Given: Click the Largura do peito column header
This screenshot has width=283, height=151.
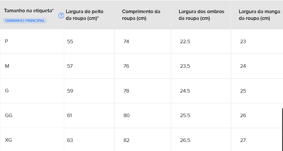Looking at the screenshot, I should (85, 15).
